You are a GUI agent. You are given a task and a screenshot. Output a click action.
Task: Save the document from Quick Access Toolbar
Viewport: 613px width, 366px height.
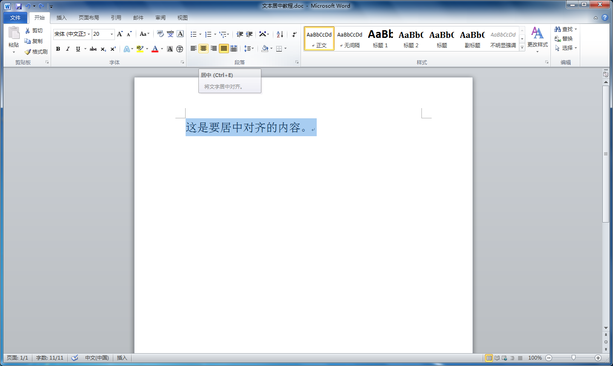click(19, 6)
